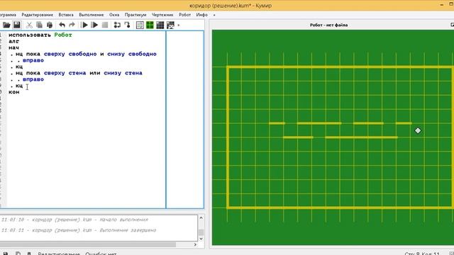Screen dimensions: 454x255
Task: Save the program with floppy icon
Action: (17, 25)
